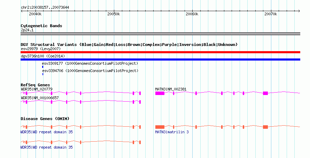This screenshot has width=310, height=158.
Task: Click the 20040k ruler tick label
Action: tap(35, 14)
